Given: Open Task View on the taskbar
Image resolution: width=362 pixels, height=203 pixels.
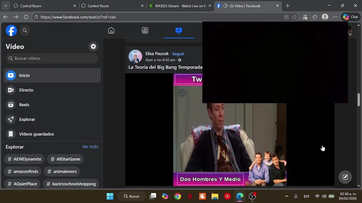Looking at the screenshot, I should [x=153, y=196].
